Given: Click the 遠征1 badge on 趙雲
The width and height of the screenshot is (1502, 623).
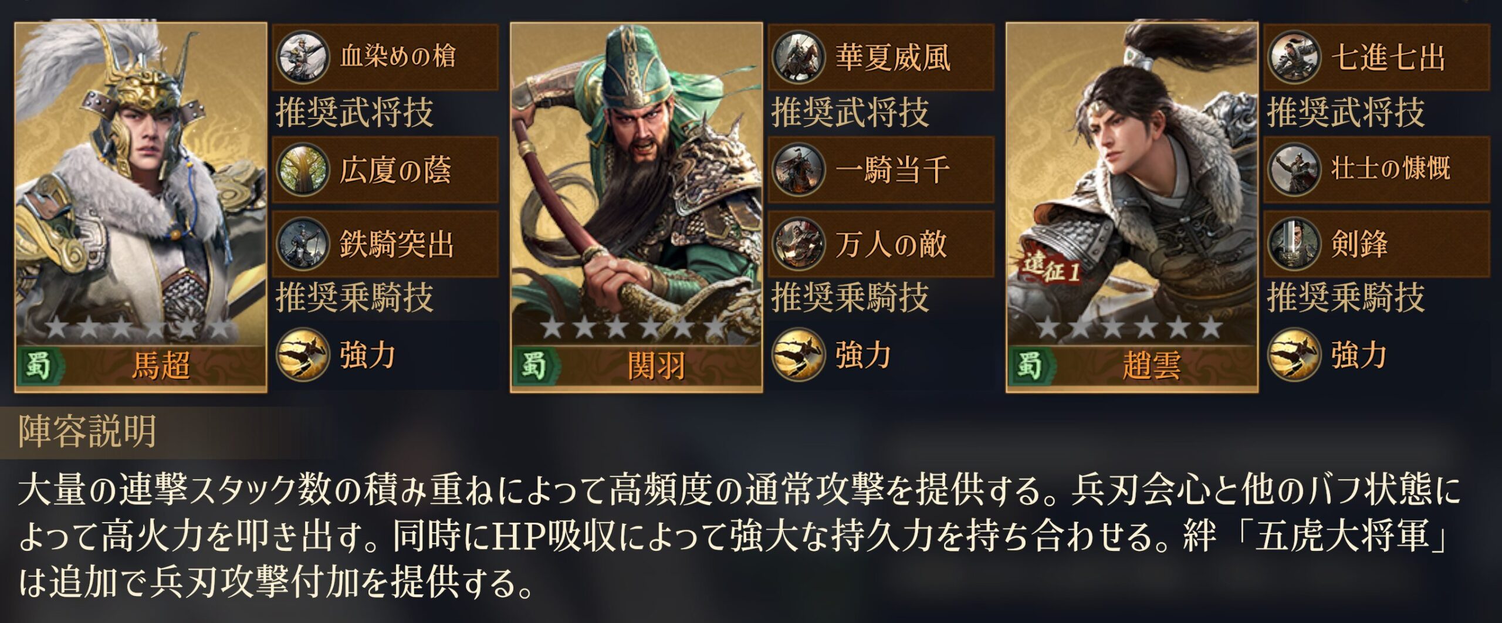Looking at the screenshot, I should 1051,269.
